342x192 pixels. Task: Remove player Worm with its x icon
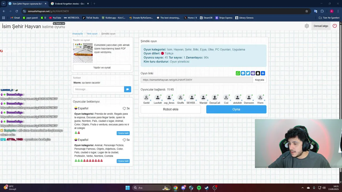[x=265, y=101]
